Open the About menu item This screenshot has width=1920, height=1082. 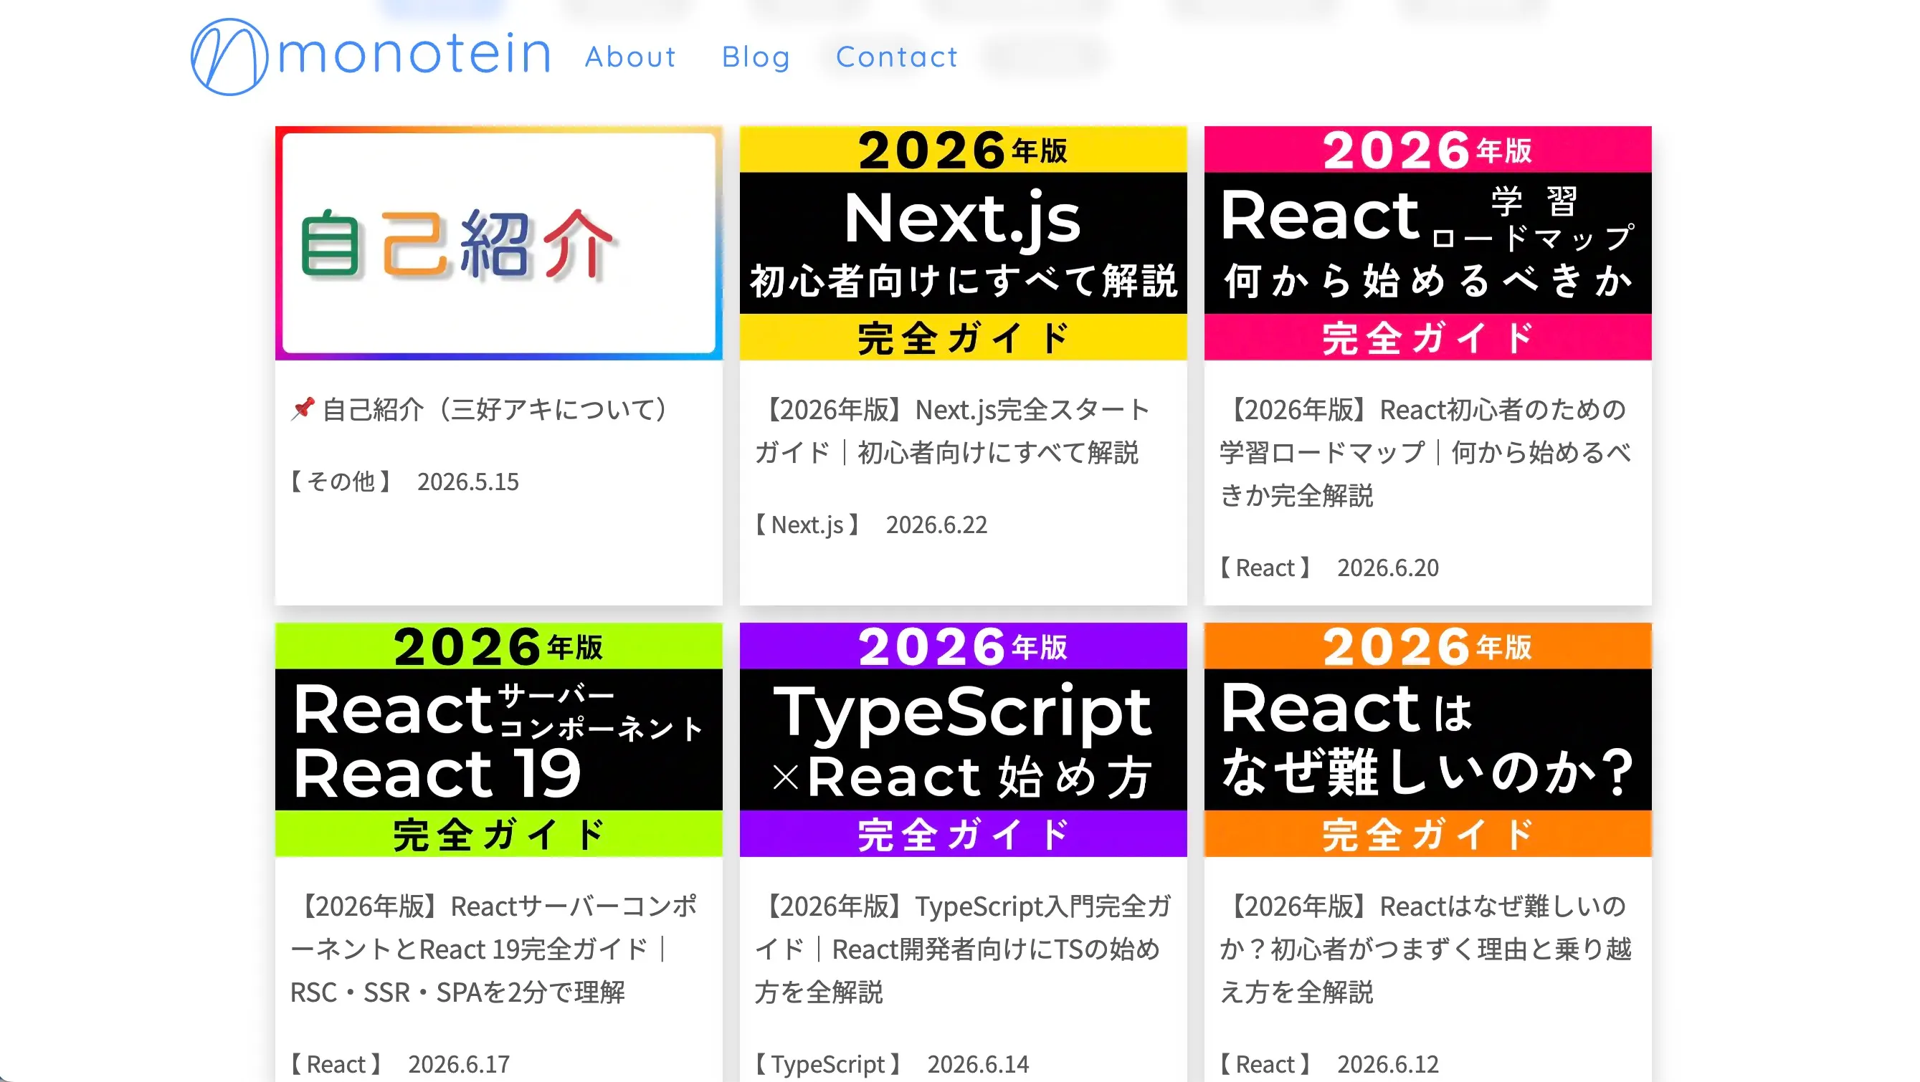tap(630, 57)
